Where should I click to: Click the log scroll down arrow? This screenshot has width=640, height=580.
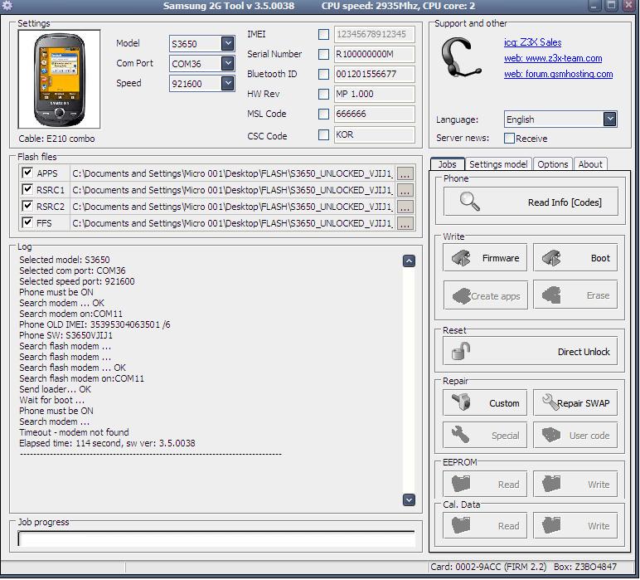pyautogui.click(x=409, y=500)
